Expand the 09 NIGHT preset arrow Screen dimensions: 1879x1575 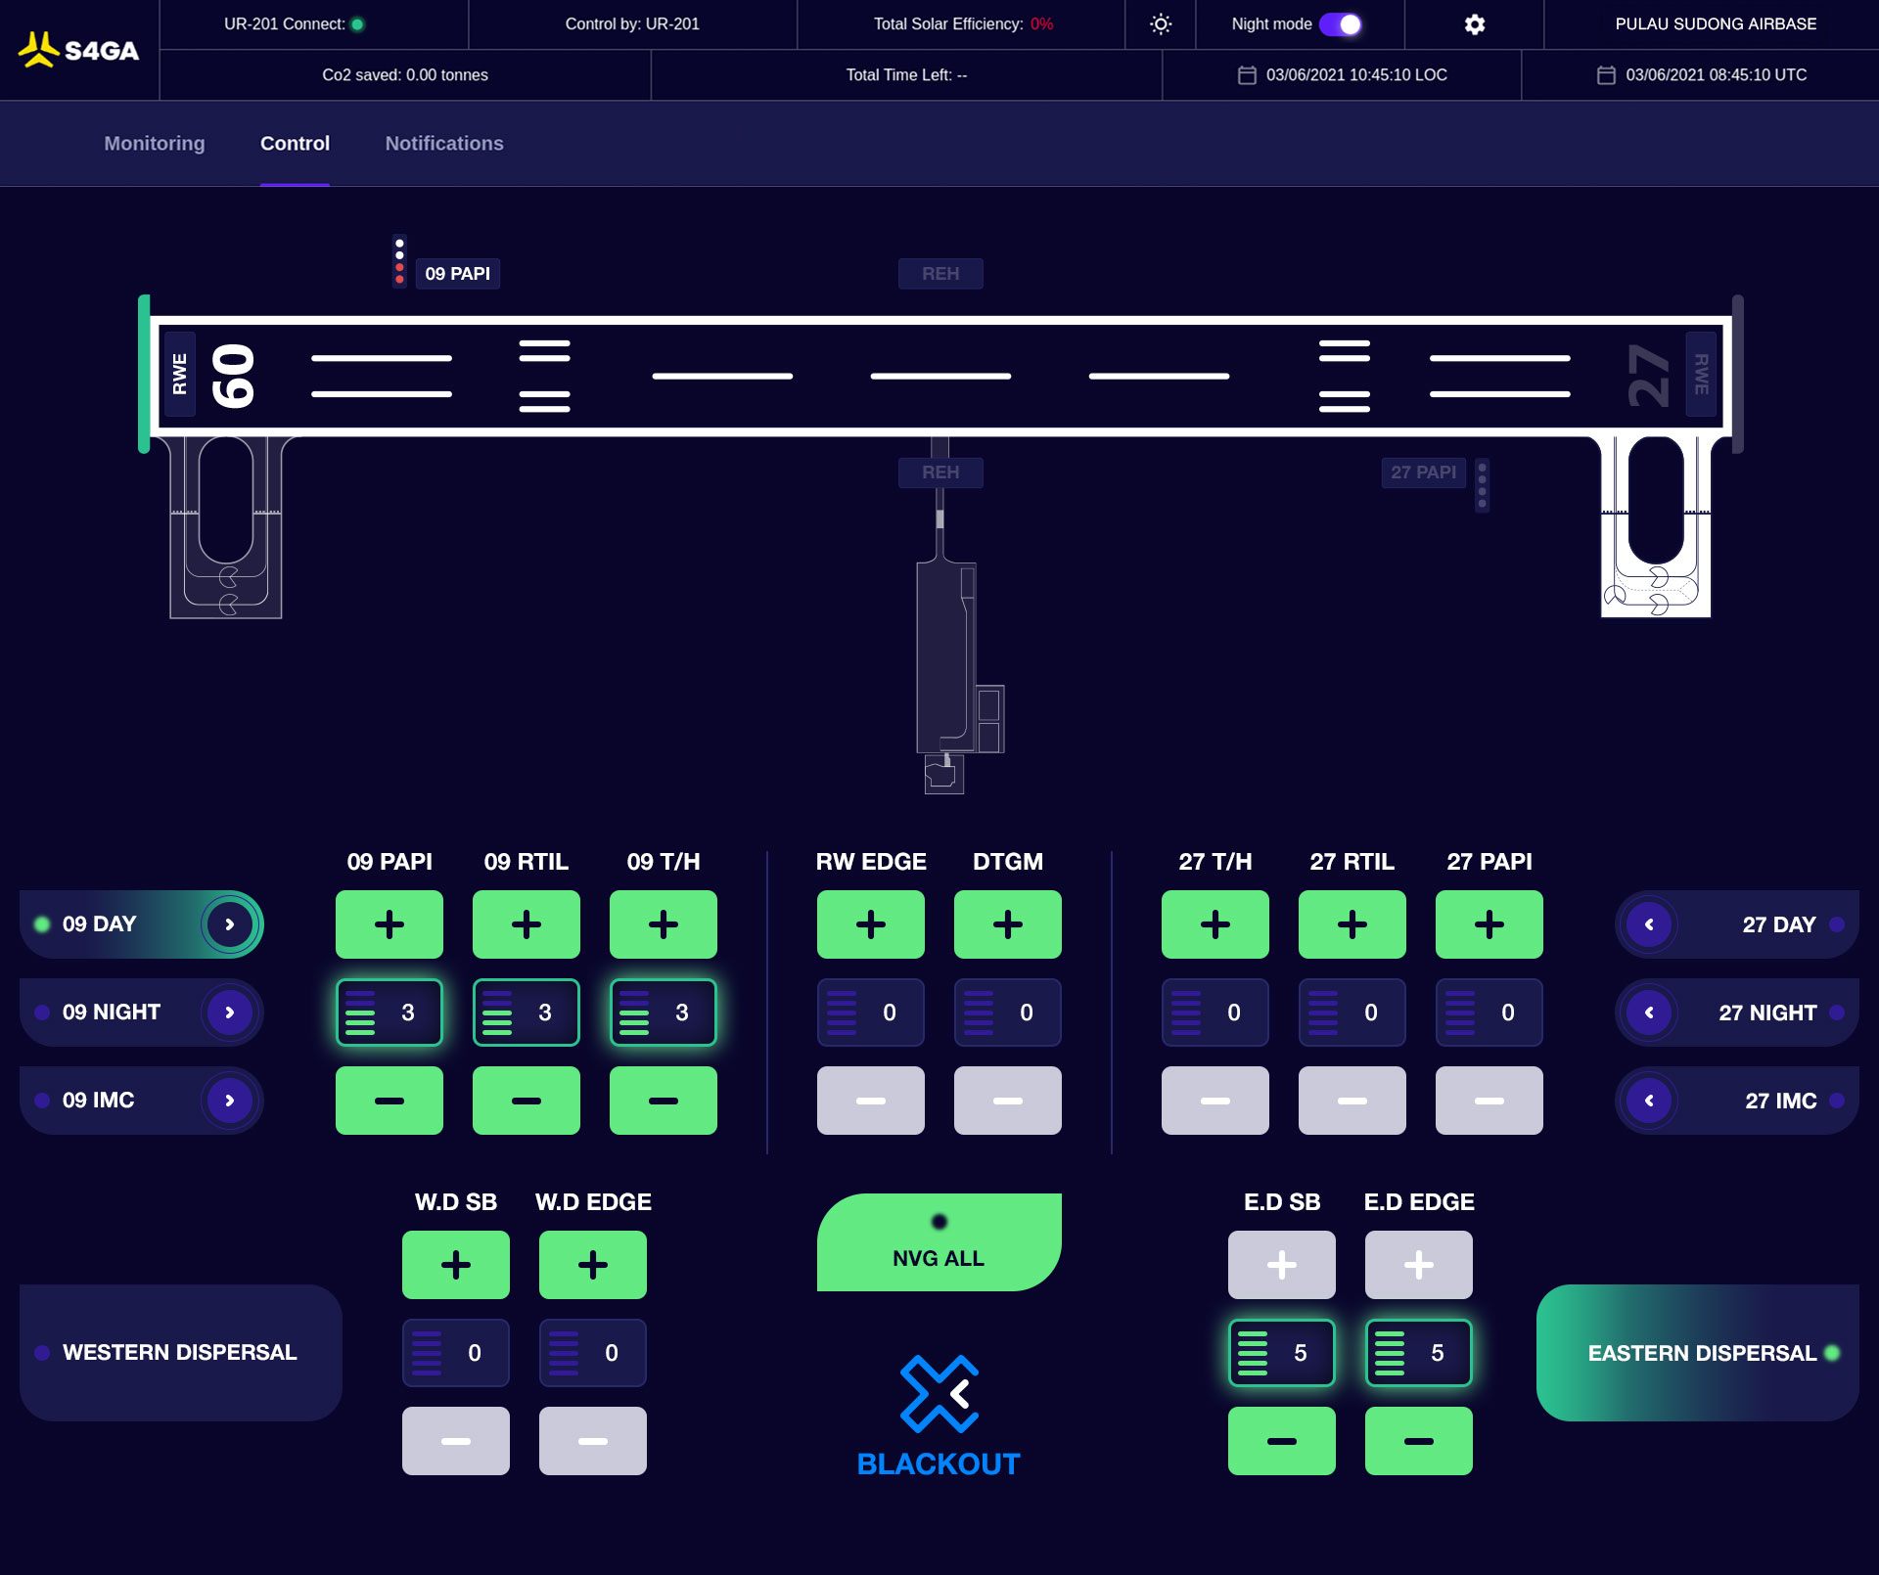(229, 1012)
